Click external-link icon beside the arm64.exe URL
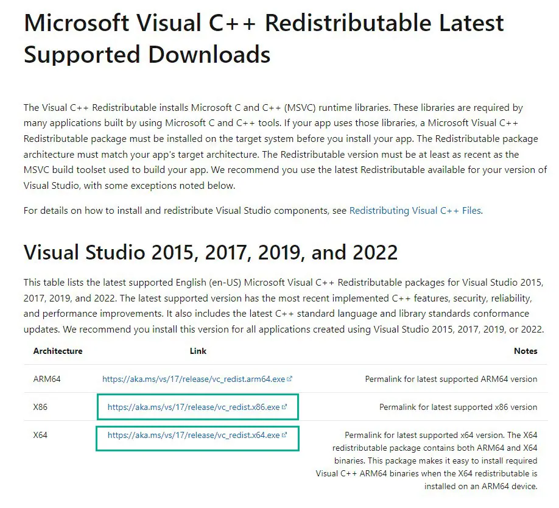Viewport: 559px width, 508px height. coord(289,379)
